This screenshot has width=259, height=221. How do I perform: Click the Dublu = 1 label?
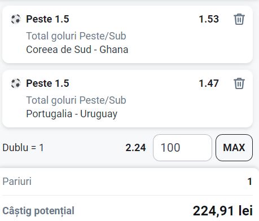[x=23, y=148]
